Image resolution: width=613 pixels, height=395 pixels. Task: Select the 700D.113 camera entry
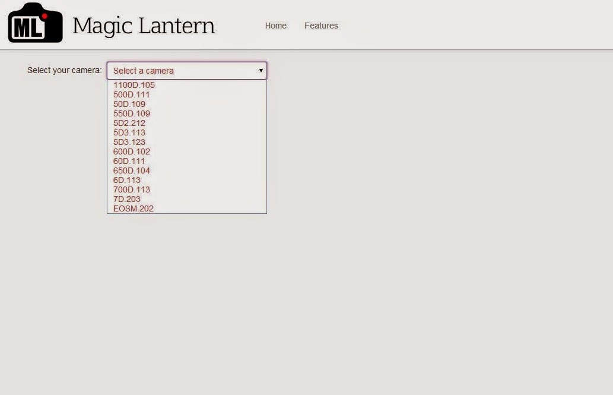[187, 189]
